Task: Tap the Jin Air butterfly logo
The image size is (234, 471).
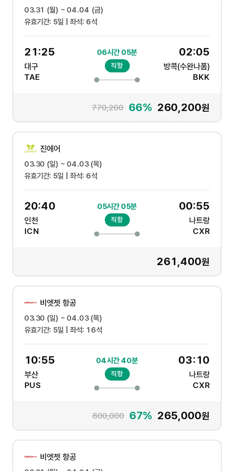Action: pos(31,149)
